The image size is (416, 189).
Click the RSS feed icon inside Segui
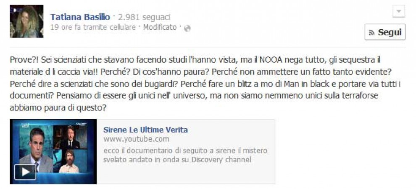(x=372, y=33)
